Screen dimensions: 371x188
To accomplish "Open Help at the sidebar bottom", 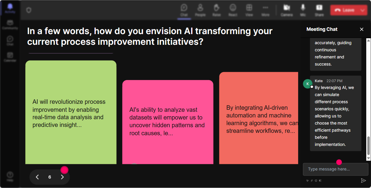I will (10, 176).
